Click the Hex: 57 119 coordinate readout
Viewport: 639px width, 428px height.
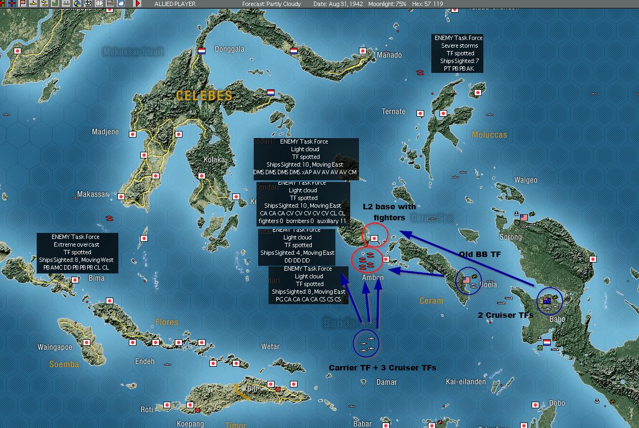coord(427,4)
